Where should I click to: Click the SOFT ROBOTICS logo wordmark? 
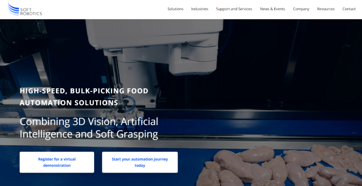click(31, 12)
